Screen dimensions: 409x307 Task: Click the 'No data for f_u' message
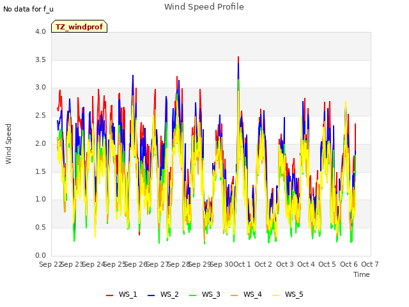[x=28, y=9]
